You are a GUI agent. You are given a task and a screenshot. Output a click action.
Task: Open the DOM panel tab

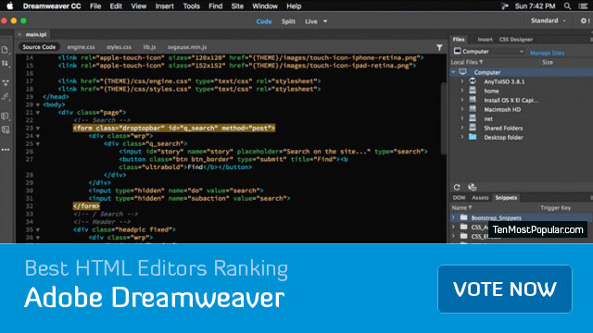(459, 197)
